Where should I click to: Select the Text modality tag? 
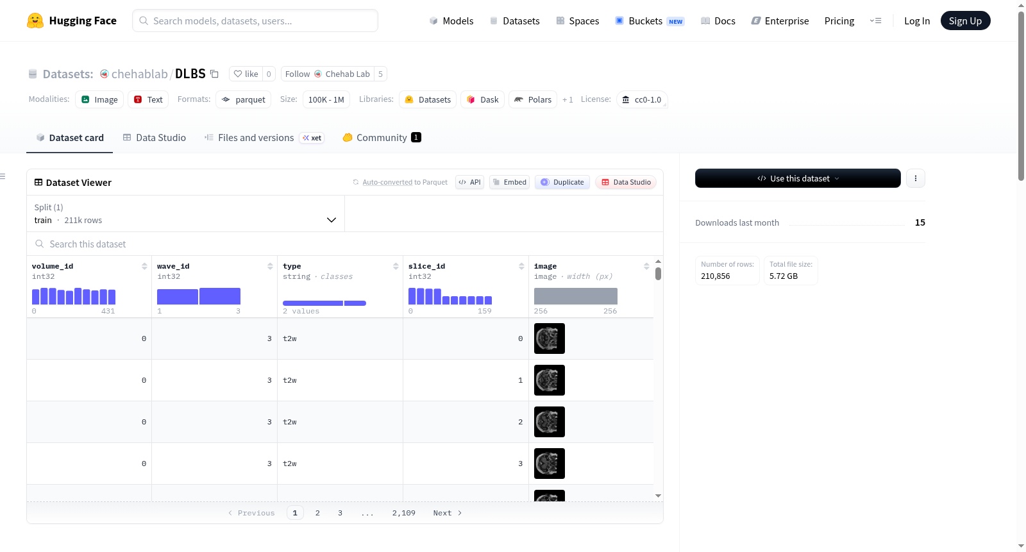click(x=148, y=99)
